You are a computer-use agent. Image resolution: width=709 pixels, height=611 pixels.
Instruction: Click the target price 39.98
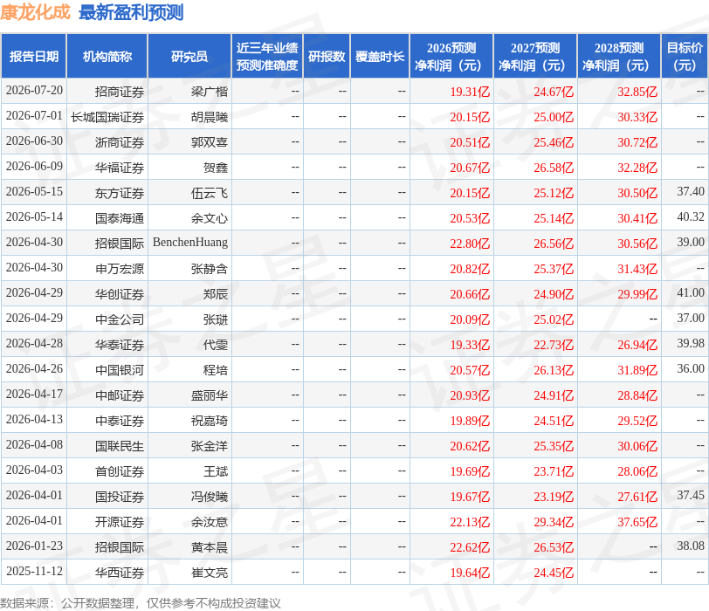pyautogui.click(x=691, y=343)
